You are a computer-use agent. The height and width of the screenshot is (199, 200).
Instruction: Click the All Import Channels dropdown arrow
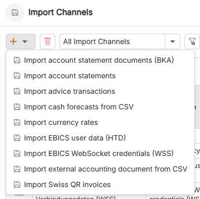[173, 41]
